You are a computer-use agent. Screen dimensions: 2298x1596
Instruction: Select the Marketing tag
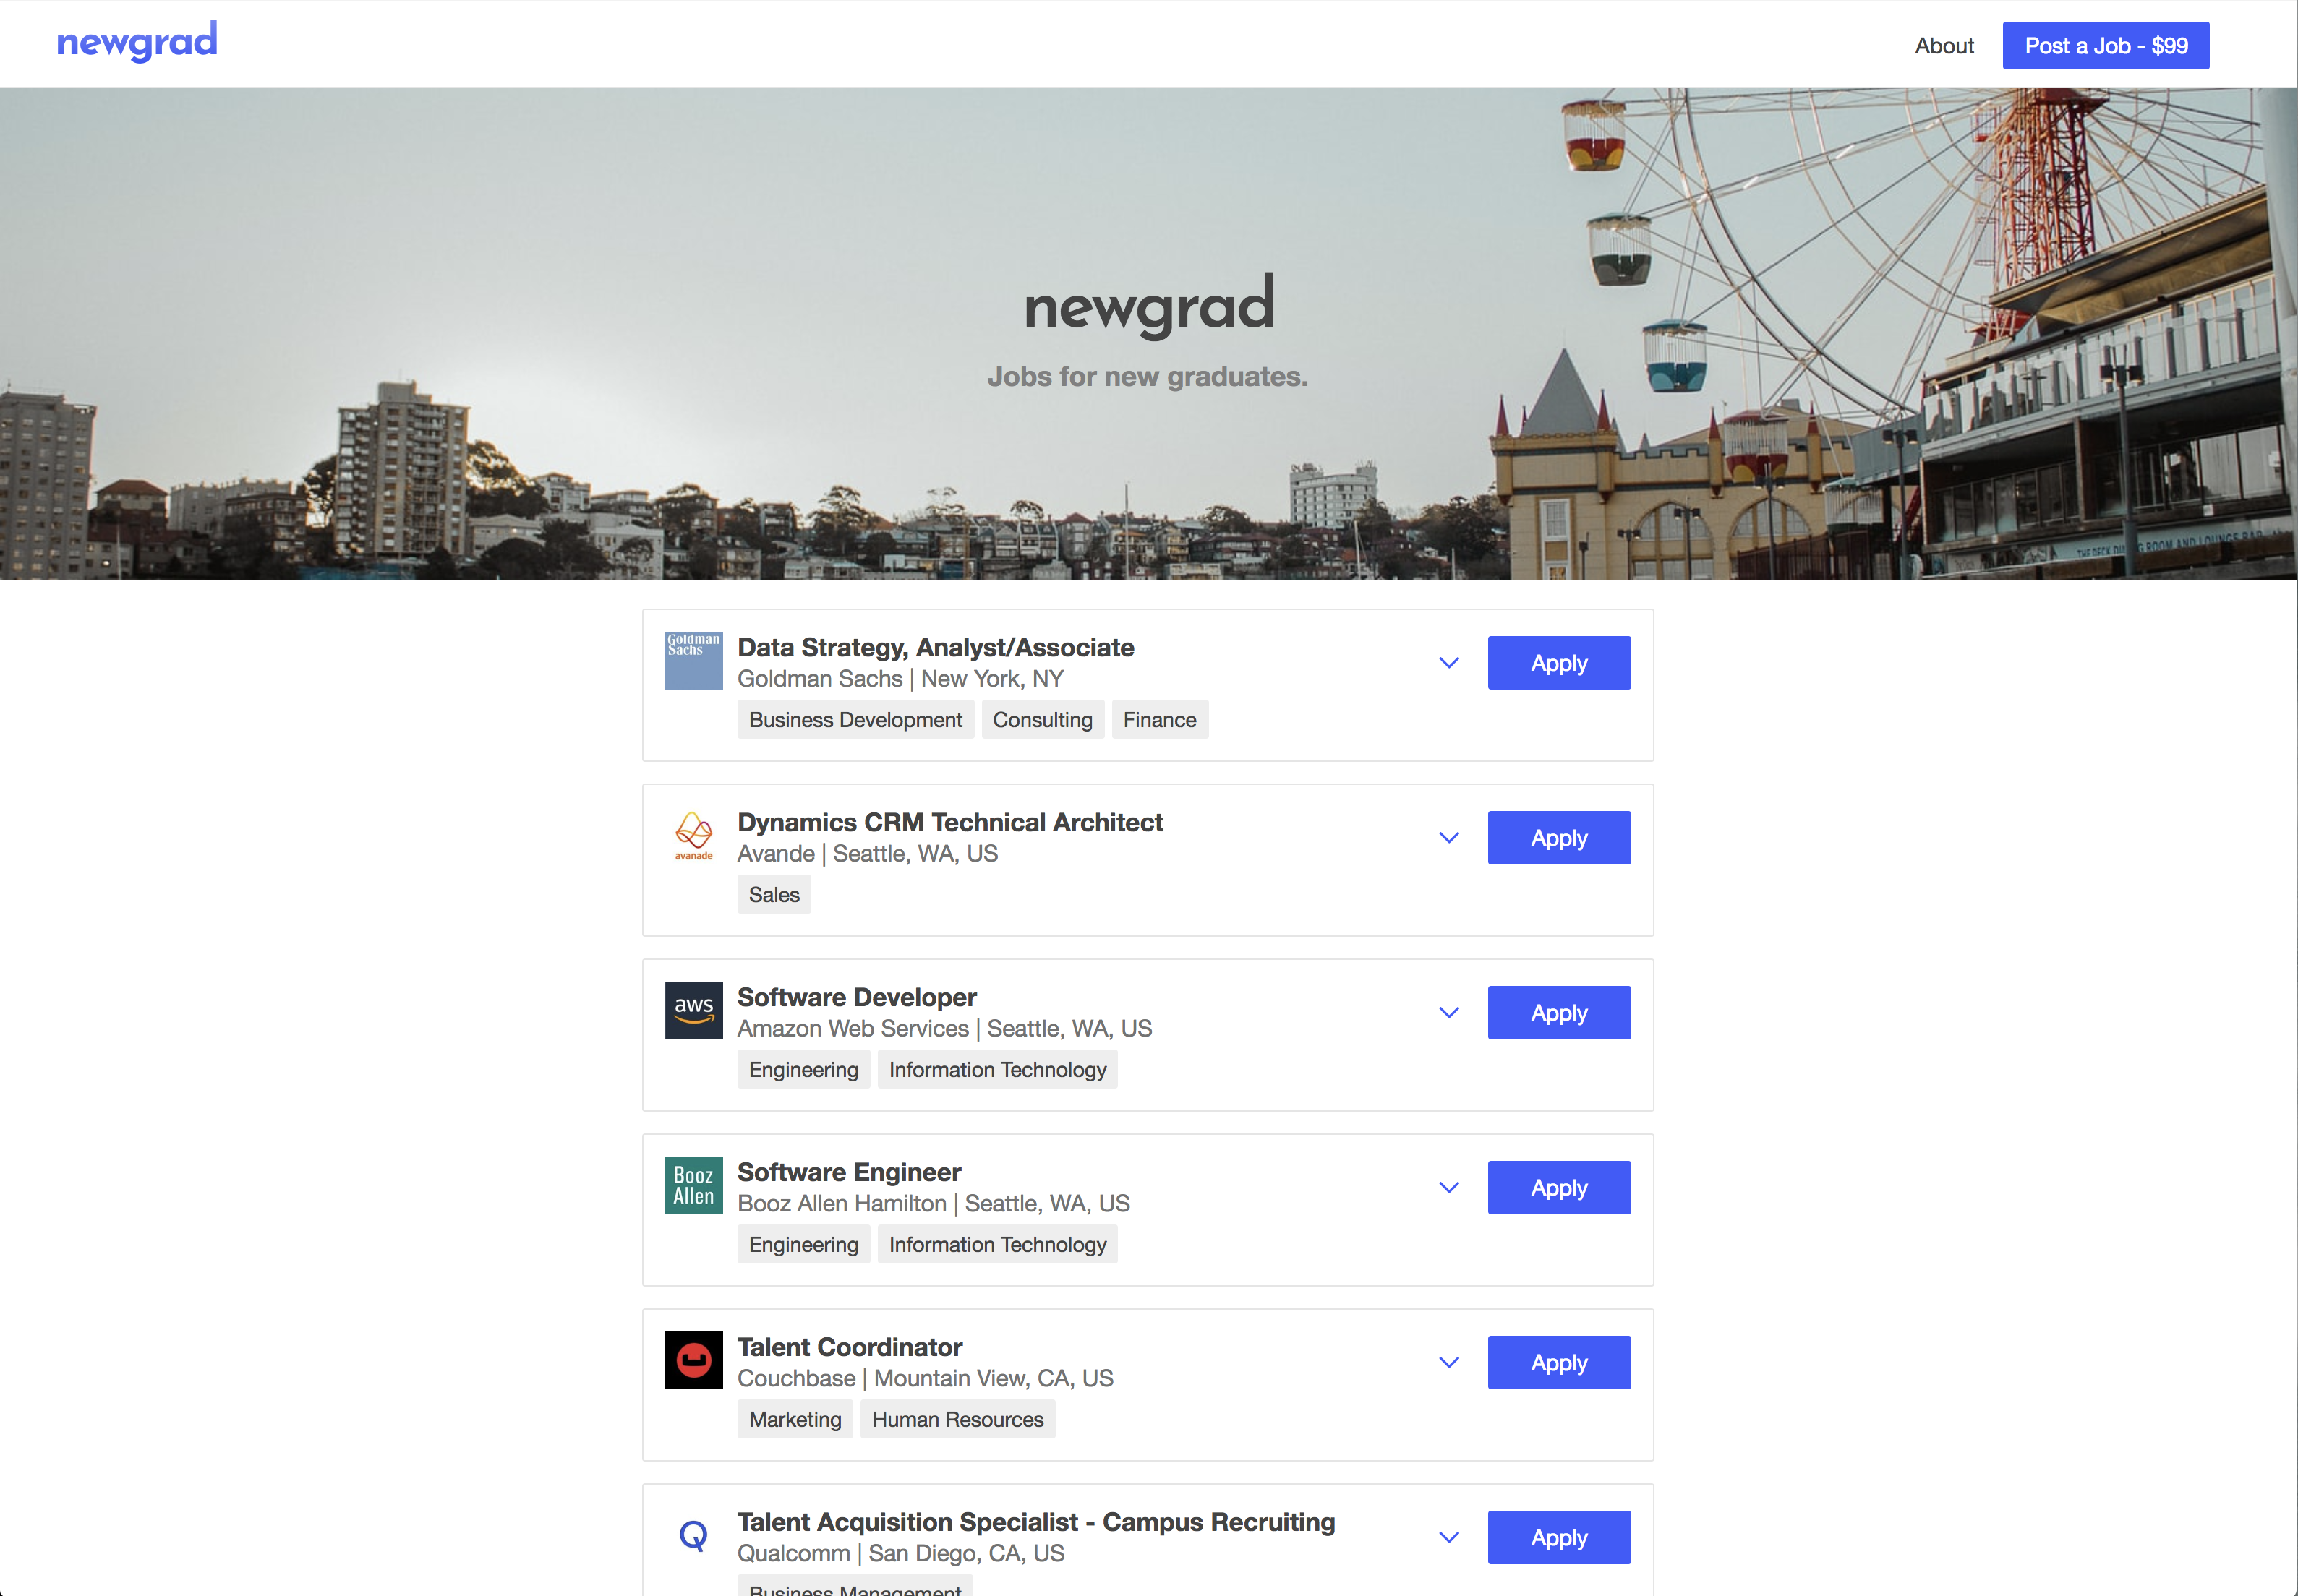(x=795, y=1420)
